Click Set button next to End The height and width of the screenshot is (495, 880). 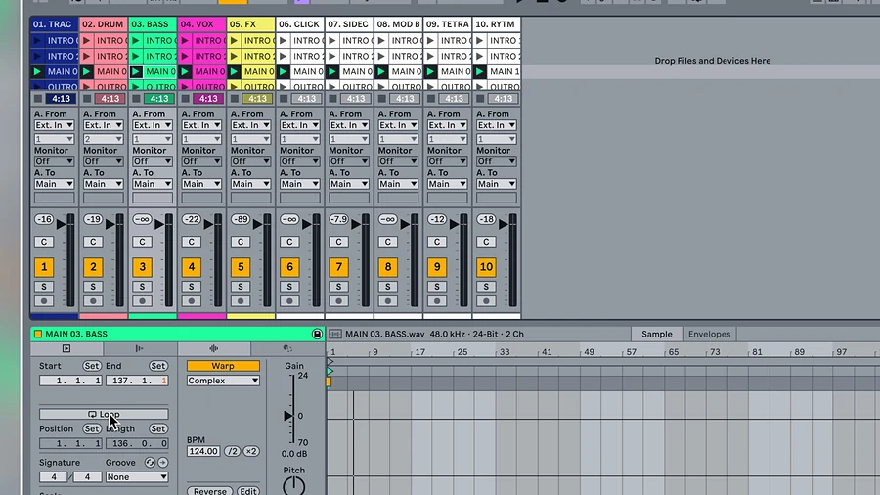[x=157, y=366]
